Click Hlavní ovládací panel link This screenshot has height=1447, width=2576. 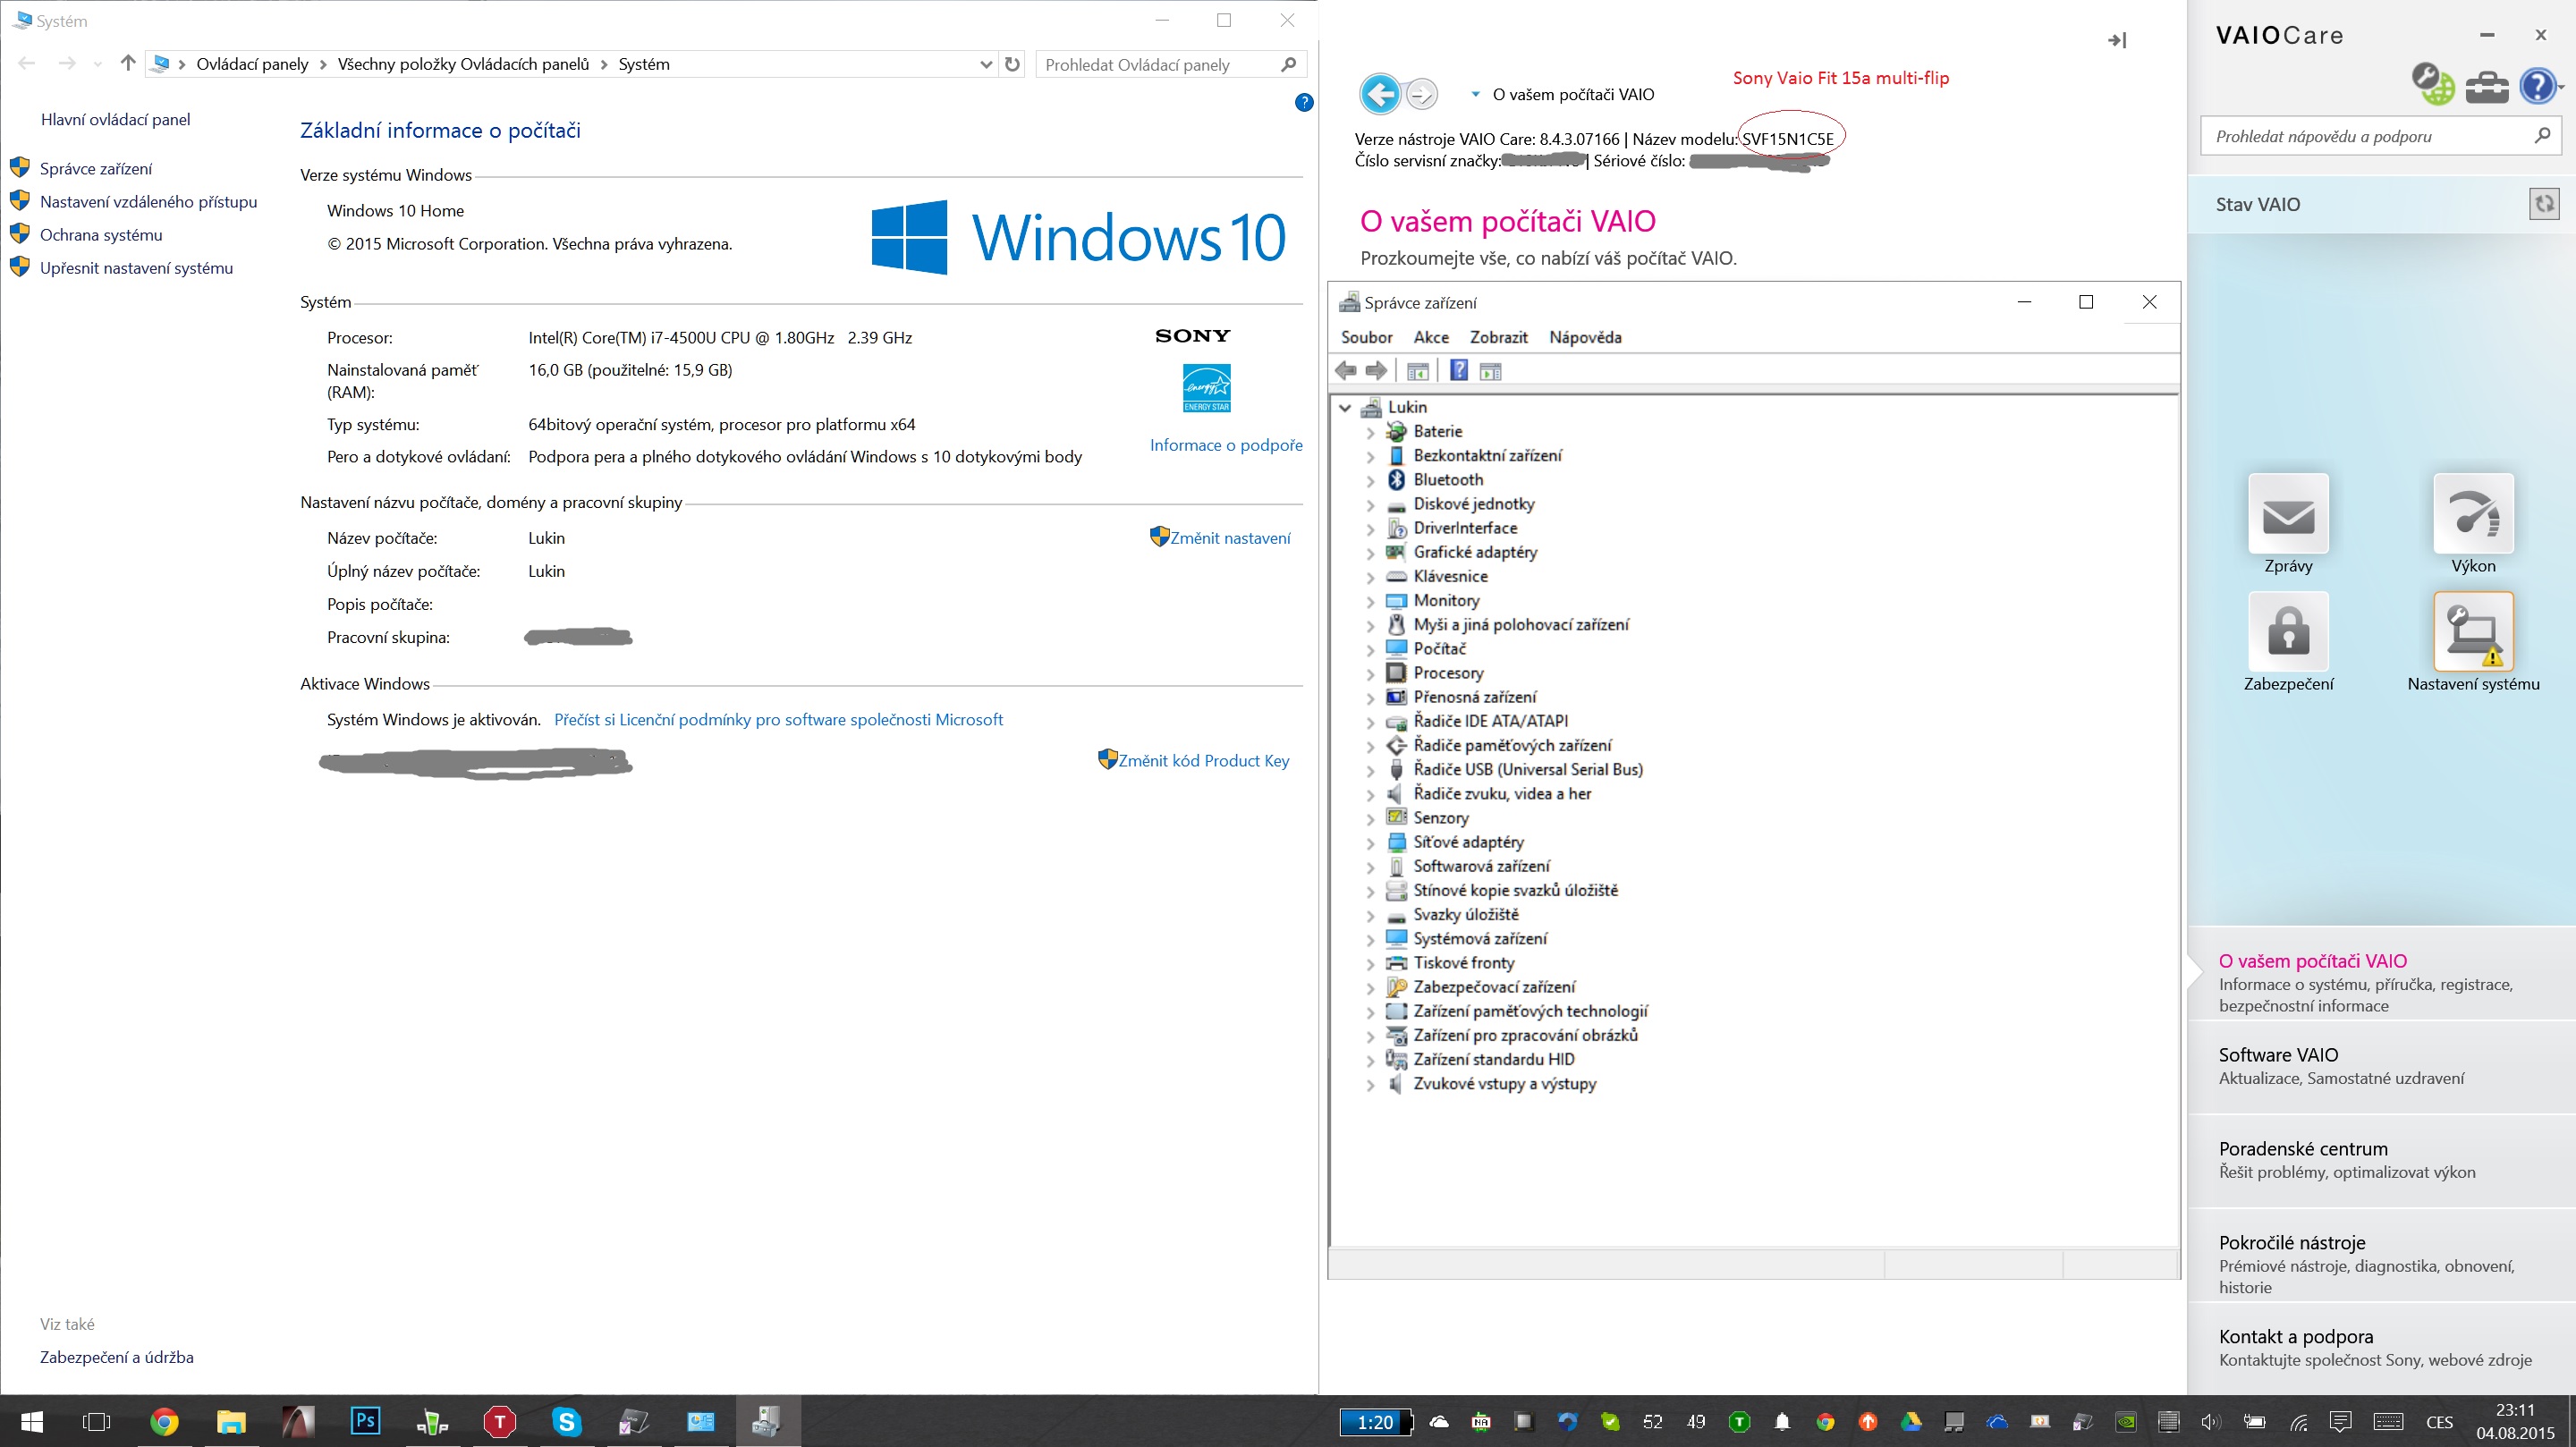[115, 119]
